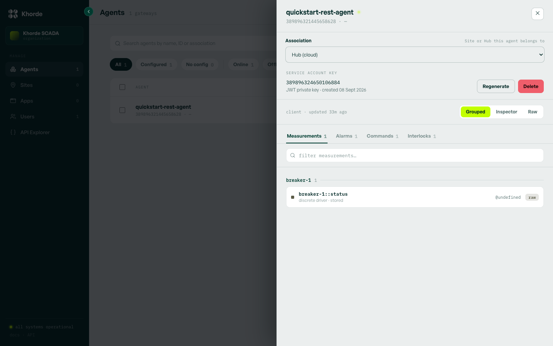Click the Apps sidebar icon
553x346 pixels.
click(x=13, y=101)
